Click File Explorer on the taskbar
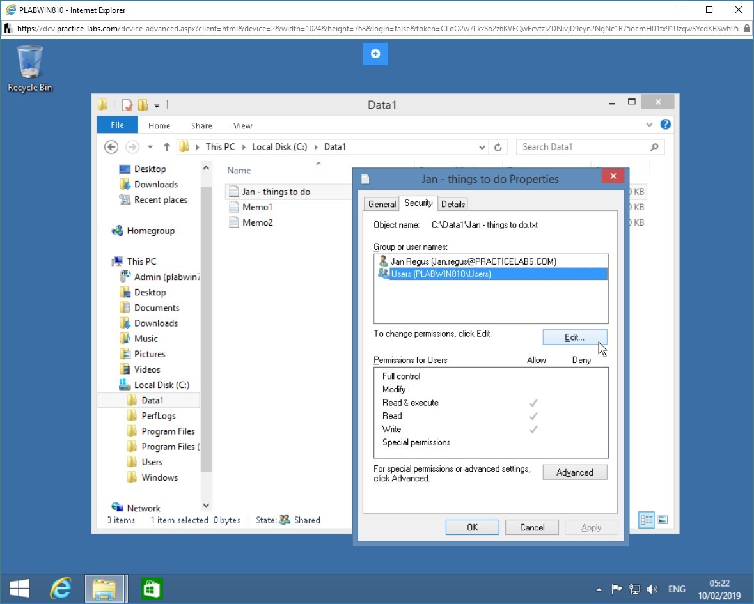Viewport: 754px width, 604px height. tap(106, 589)
